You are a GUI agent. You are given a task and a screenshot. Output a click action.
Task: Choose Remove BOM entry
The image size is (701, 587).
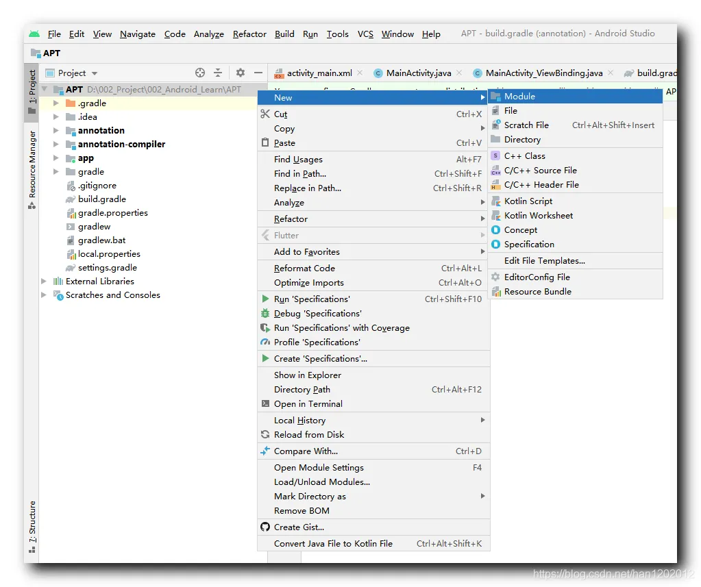click(373, 510)
